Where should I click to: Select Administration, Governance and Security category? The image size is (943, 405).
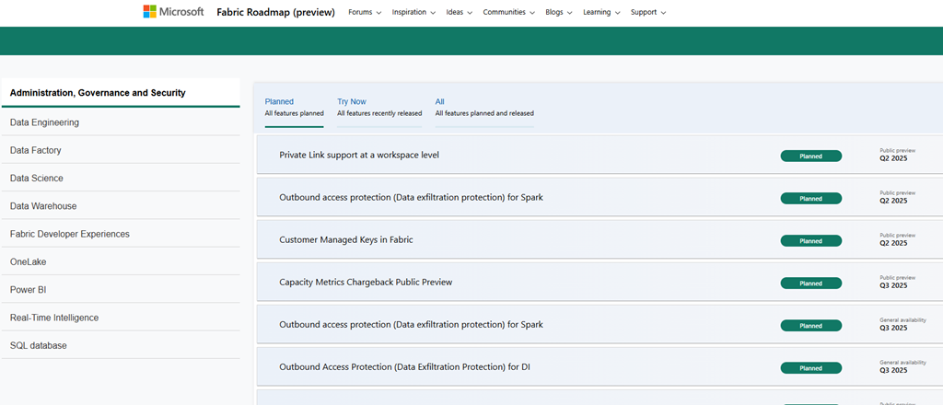121,93
